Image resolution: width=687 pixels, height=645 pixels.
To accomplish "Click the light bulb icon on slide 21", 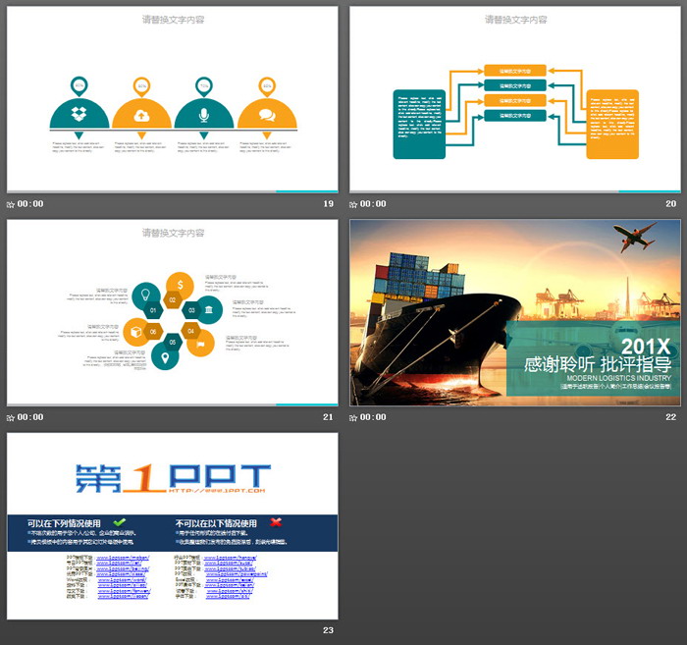I will point(145,293).
